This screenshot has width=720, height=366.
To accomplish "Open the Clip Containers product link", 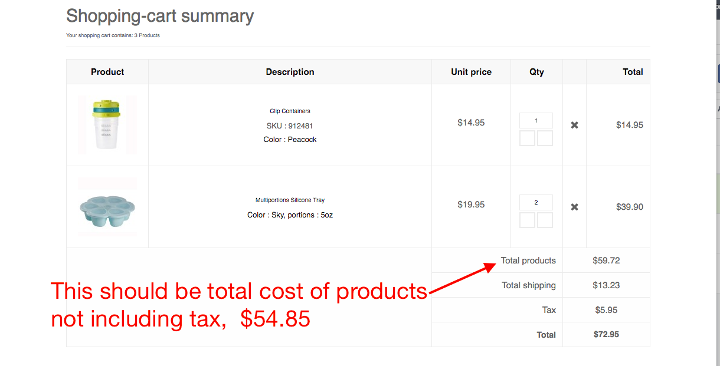I will click(x=290, y=111).
